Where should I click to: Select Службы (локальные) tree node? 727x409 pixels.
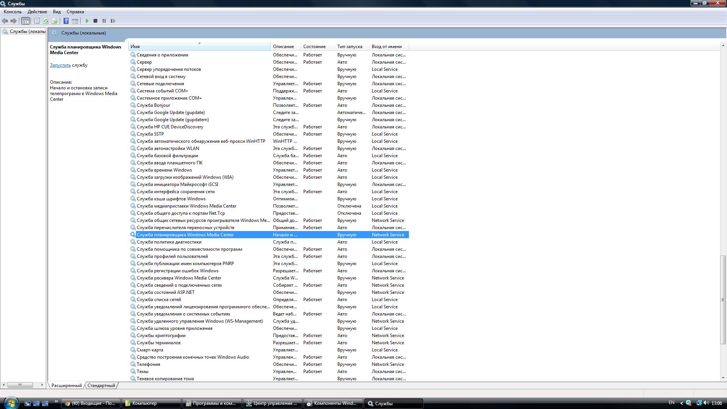coord(27,31)
